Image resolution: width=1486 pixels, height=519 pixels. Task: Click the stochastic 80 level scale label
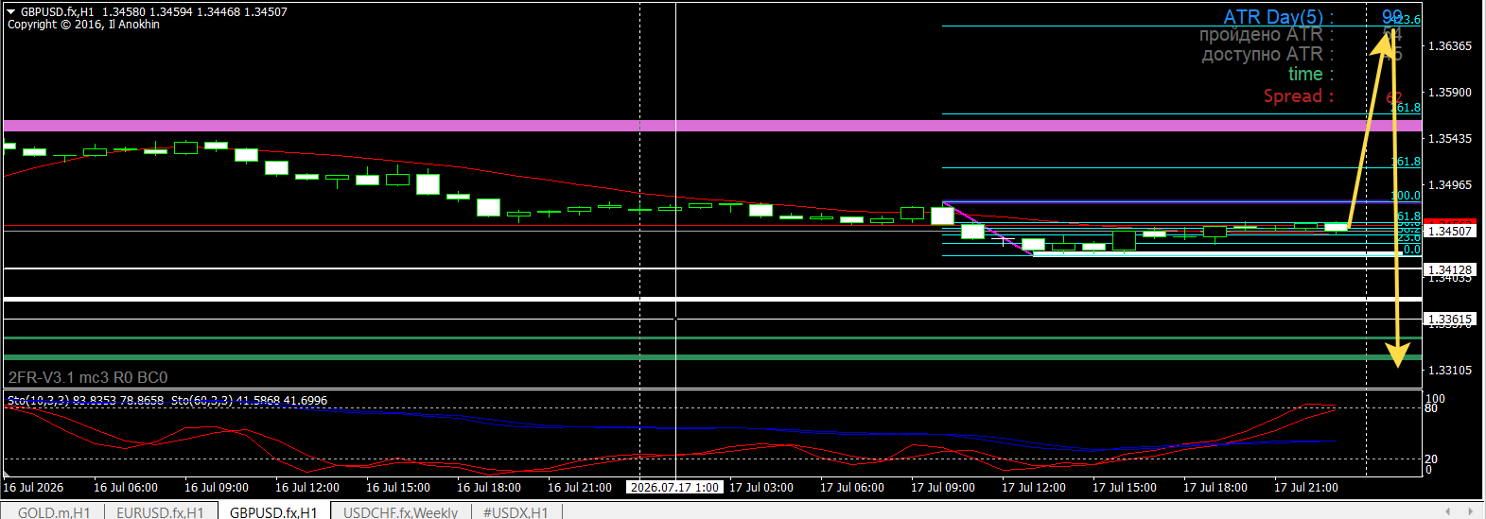pyautogui.click(x=1431, y=408)
